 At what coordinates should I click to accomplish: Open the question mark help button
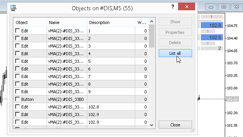click(x=173, y=6)
